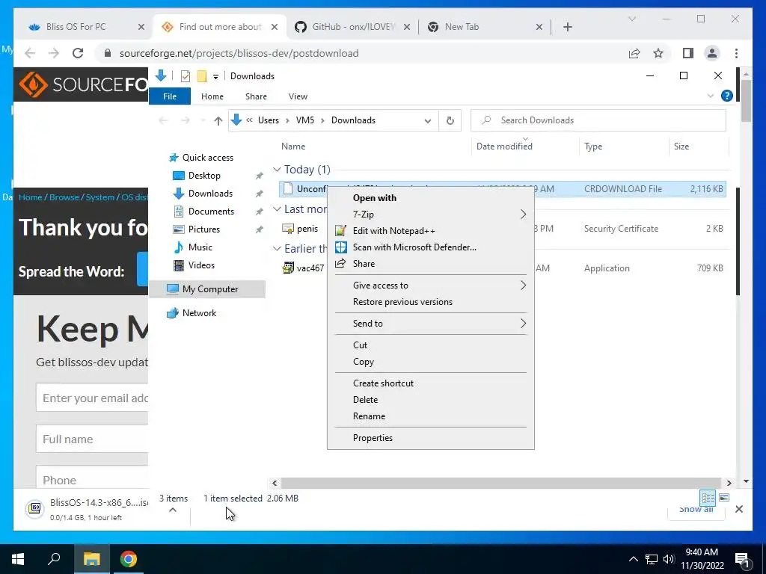This screenshot has height=574, width=766.
Task: Click the Explorer help question mark icon
Action: pos(726,96)
